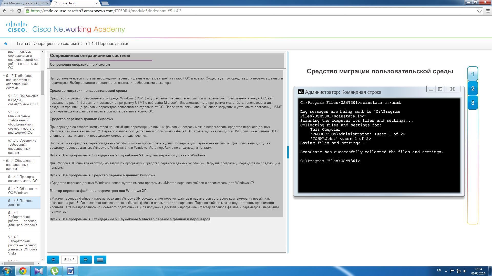Click the green padlock in address bar
The height and width of the screenshot is (276, 492).
point(28,11)
